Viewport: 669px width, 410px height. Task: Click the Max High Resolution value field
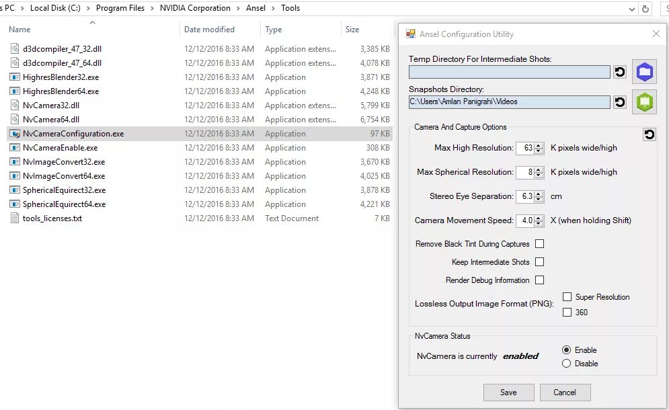tap(525, 148)
